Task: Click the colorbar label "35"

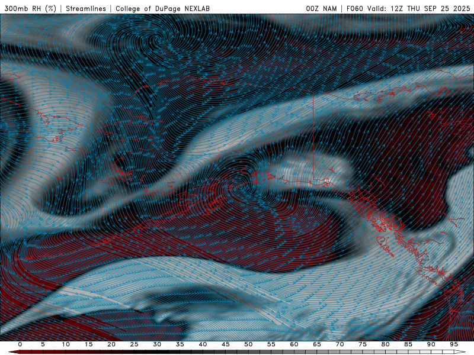Action: pos(180,344)
